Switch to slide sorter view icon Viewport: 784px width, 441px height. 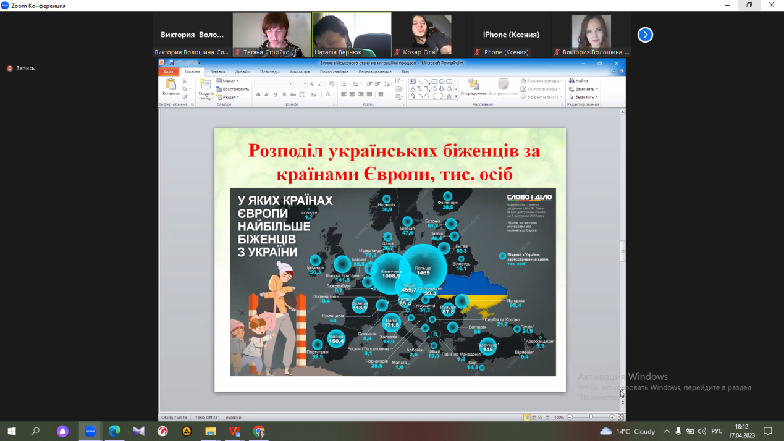pyautogui.click(x=534, y=418)
